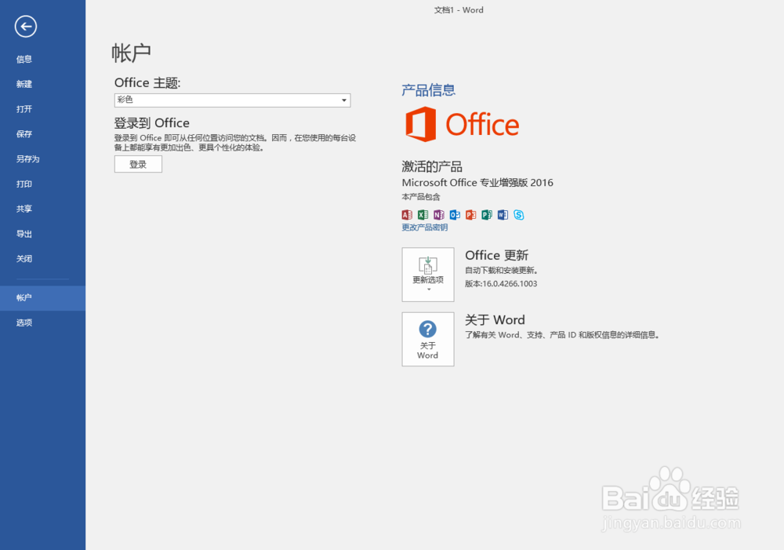
Task: Click the 登录 sign-in button
Action: [x=138, y=164]
